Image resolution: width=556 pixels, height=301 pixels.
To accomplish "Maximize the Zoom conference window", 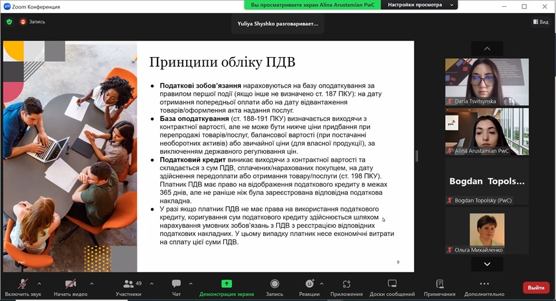I will [x=524, y=6].
